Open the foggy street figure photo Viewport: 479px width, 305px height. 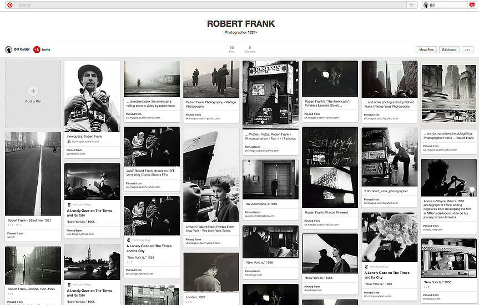coord(152,79)
